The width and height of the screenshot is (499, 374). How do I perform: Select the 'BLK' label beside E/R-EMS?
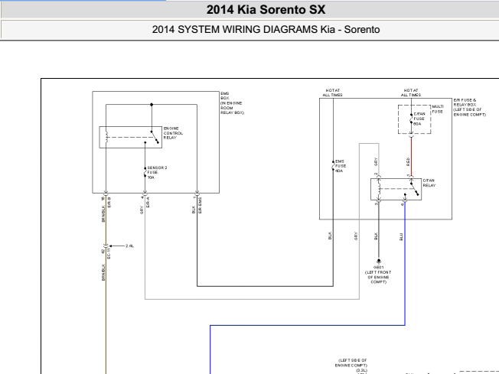pos(194,210)
